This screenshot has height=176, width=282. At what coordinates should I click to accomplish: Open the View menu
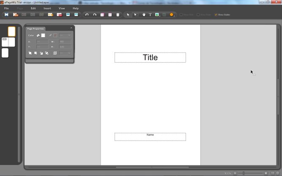pyautogui.click(x=62, y=8)
